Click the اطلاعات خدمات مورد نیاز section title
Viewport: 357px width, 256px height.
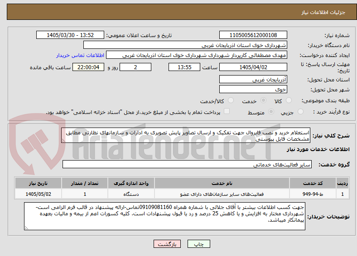(318, 149)
